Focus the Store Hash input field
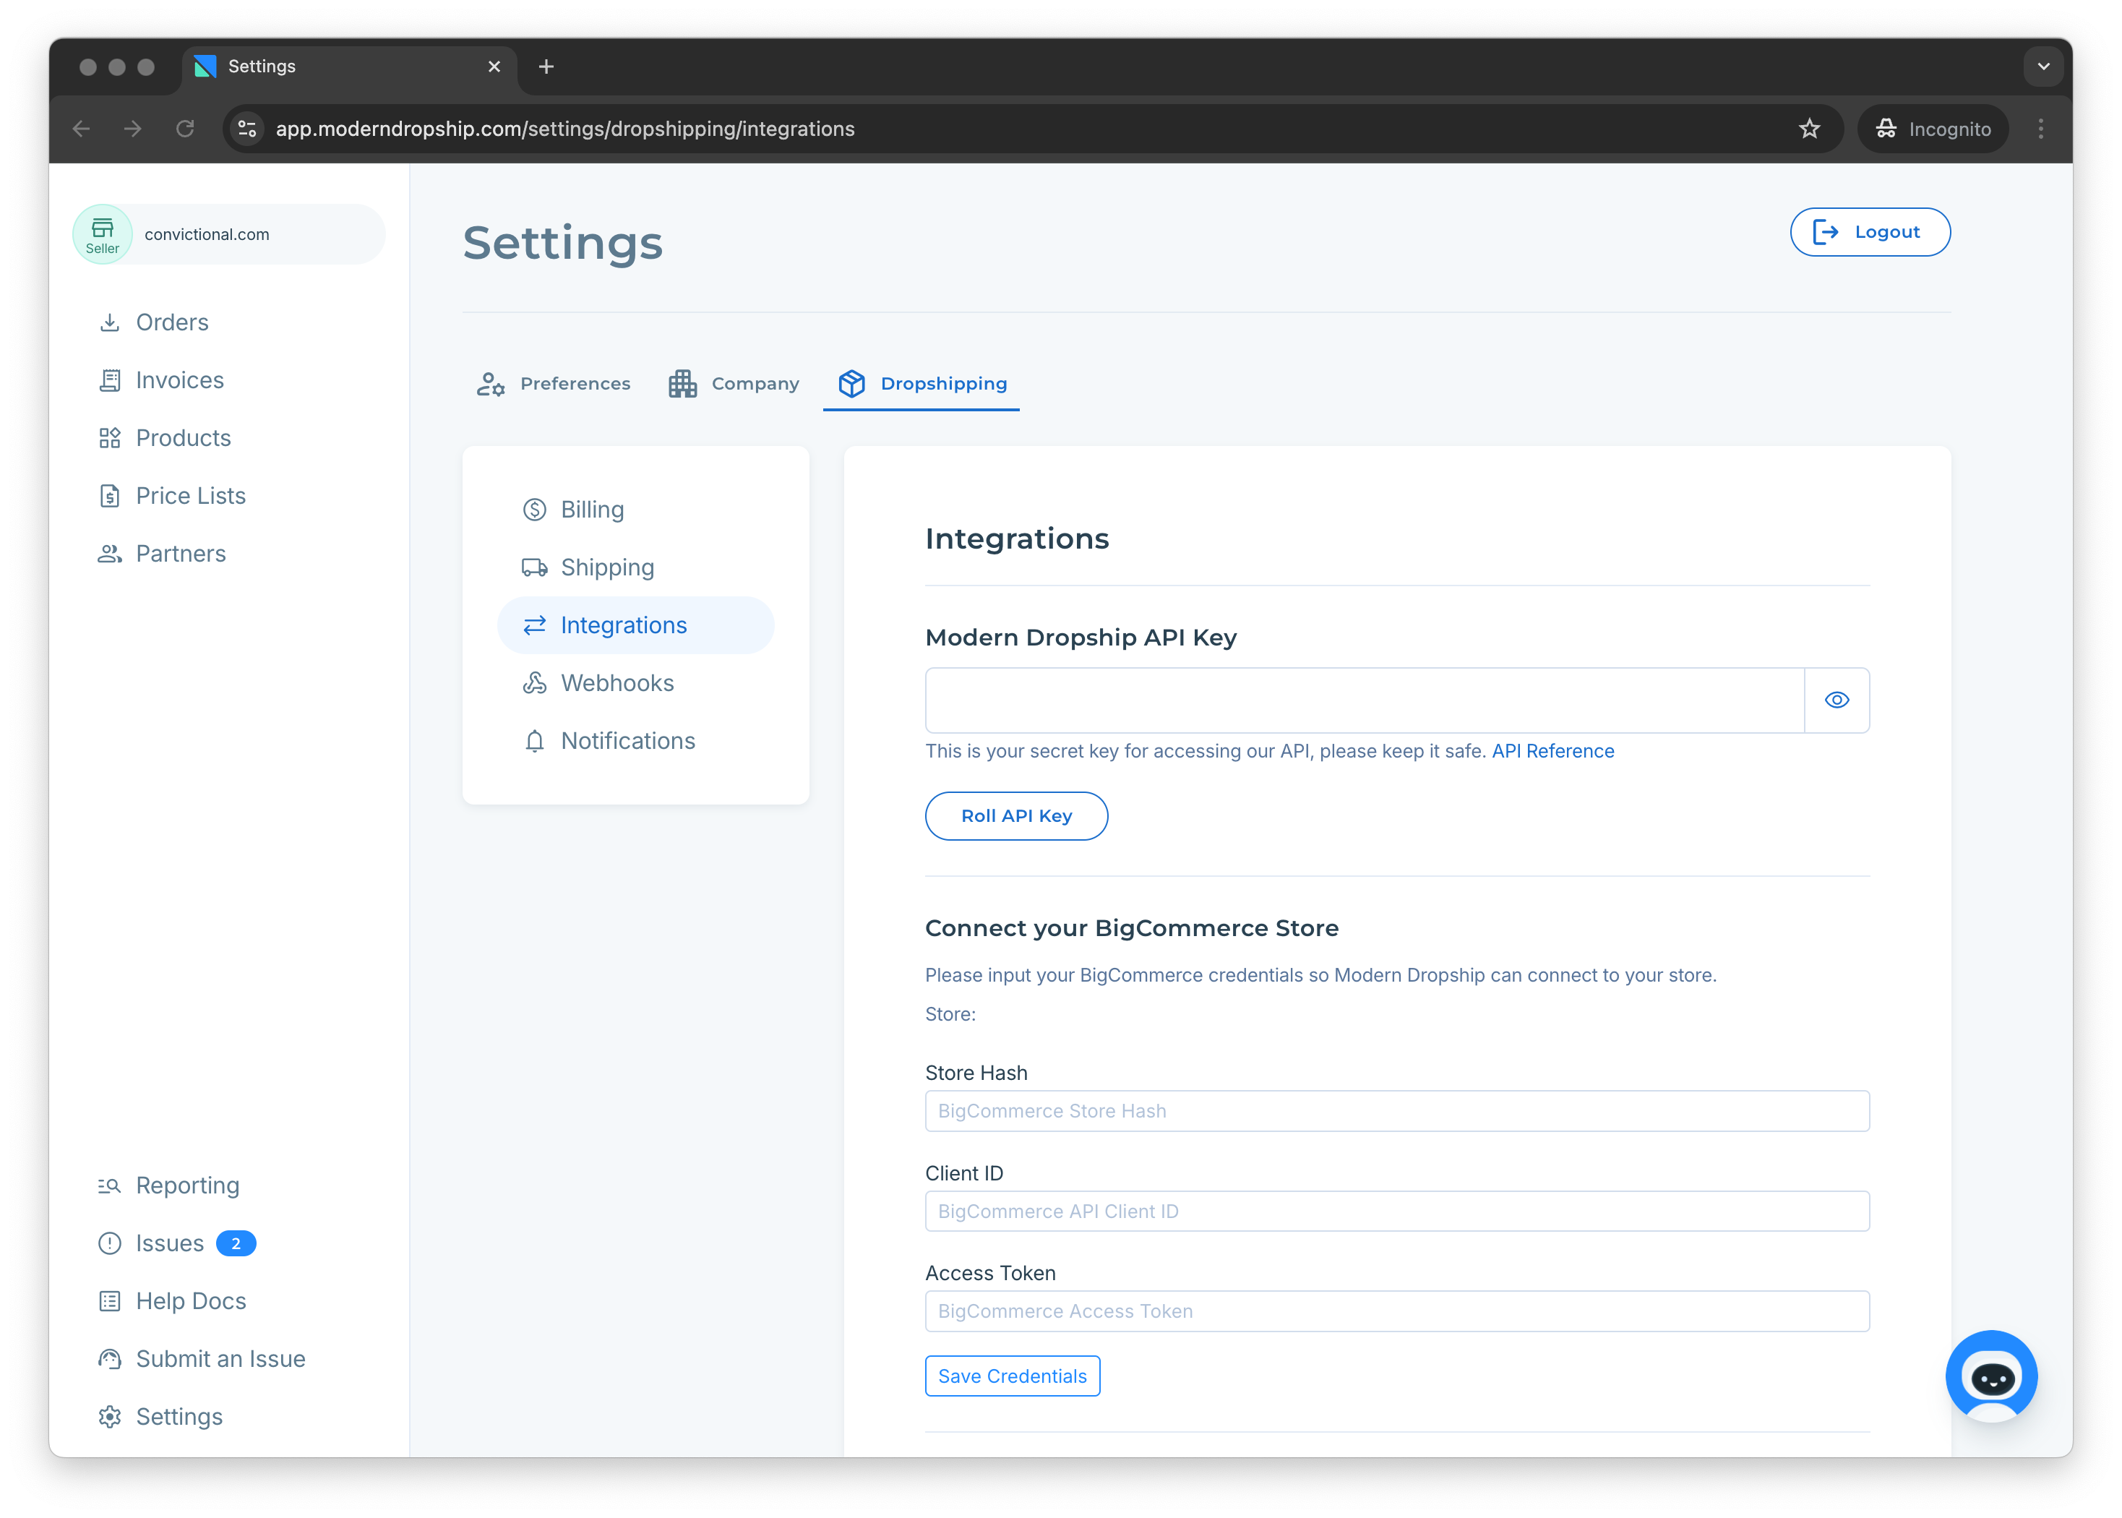The image size is (2122, 1518). [1396, 1112]
